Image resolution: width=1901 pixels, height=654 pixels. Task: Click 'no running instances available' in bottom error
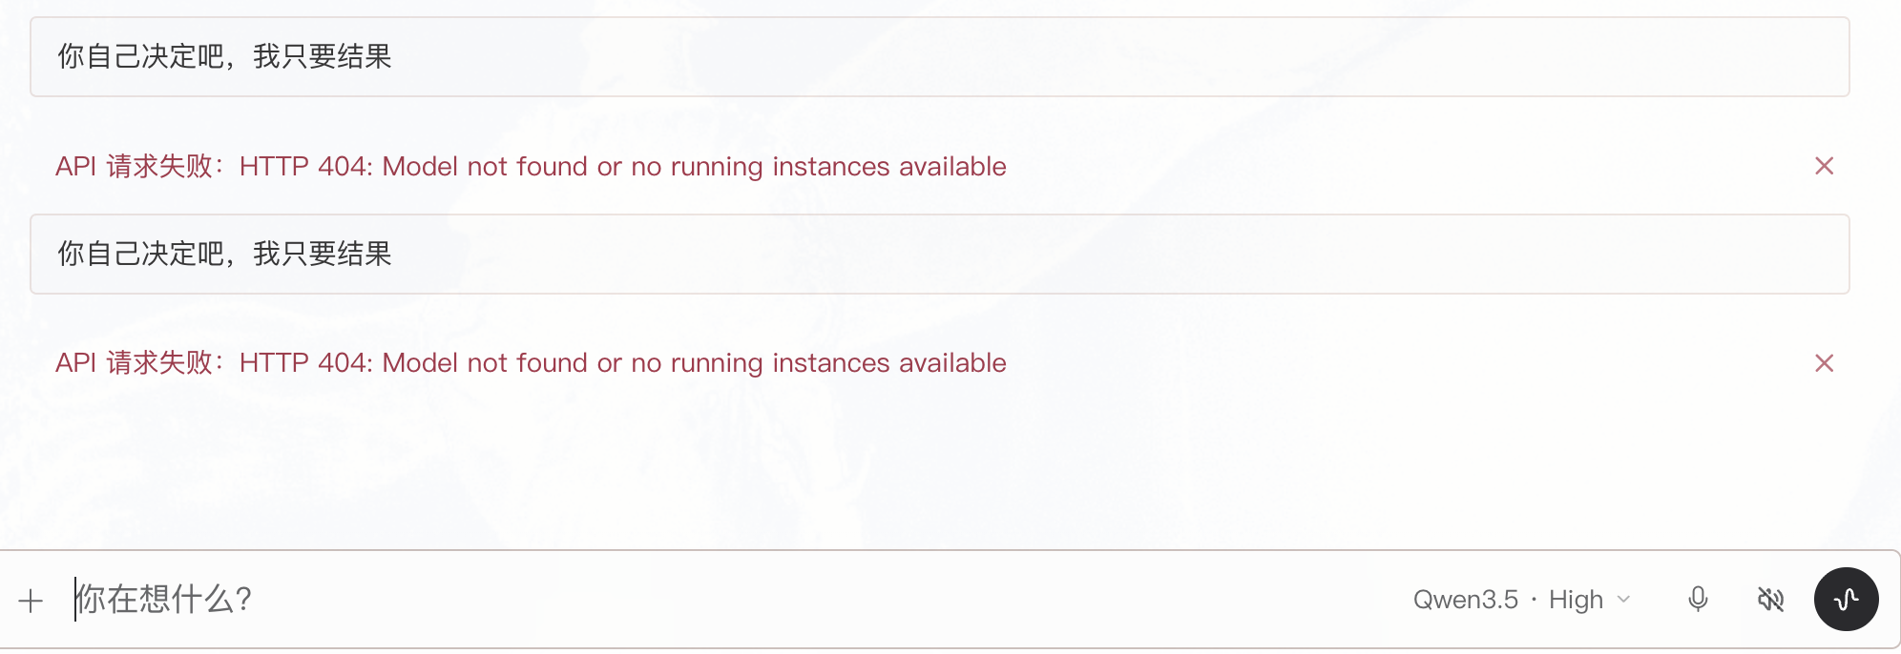(x=819, y=363)
